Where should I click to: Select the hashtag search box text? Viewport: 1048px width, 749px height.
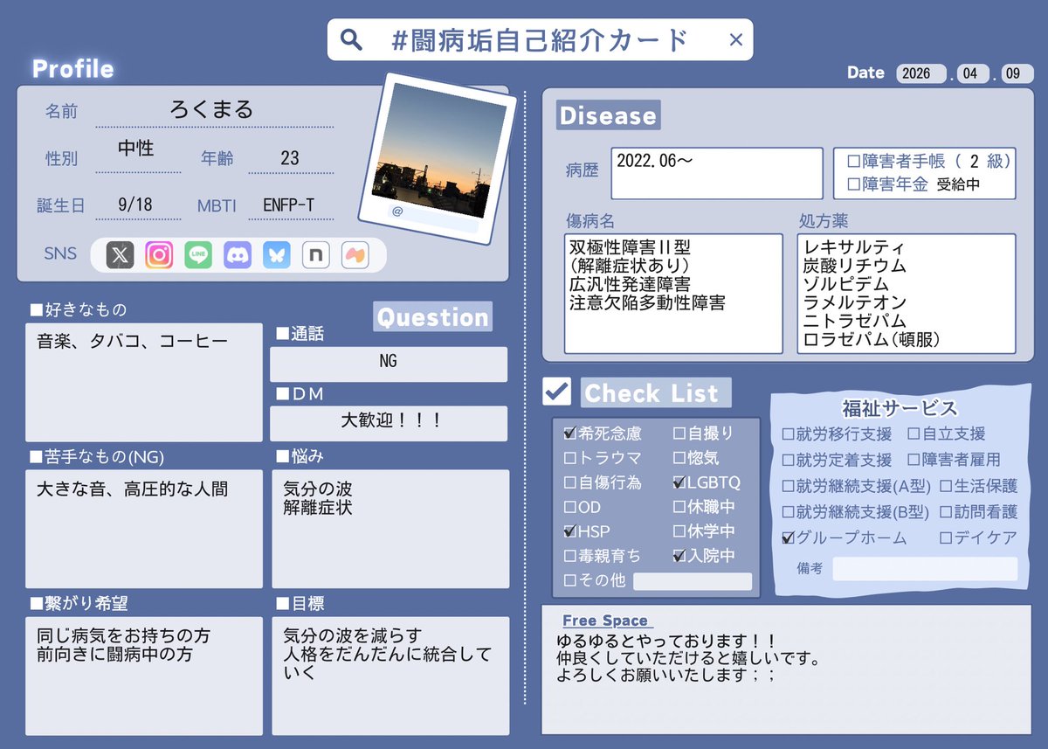(x=541, y=39)
